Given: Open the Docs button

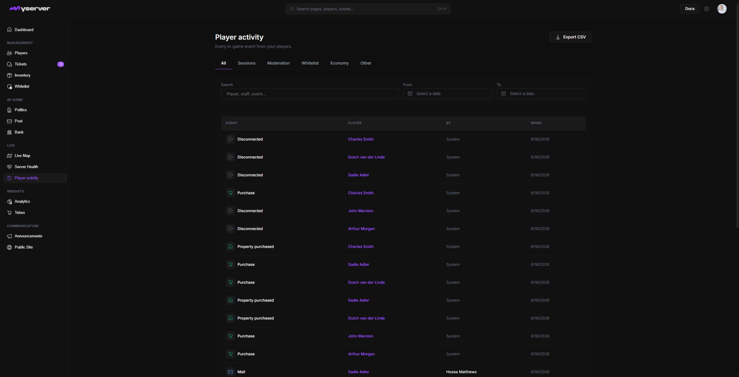Looking at the screenshot, I should [x=690, y=9].
